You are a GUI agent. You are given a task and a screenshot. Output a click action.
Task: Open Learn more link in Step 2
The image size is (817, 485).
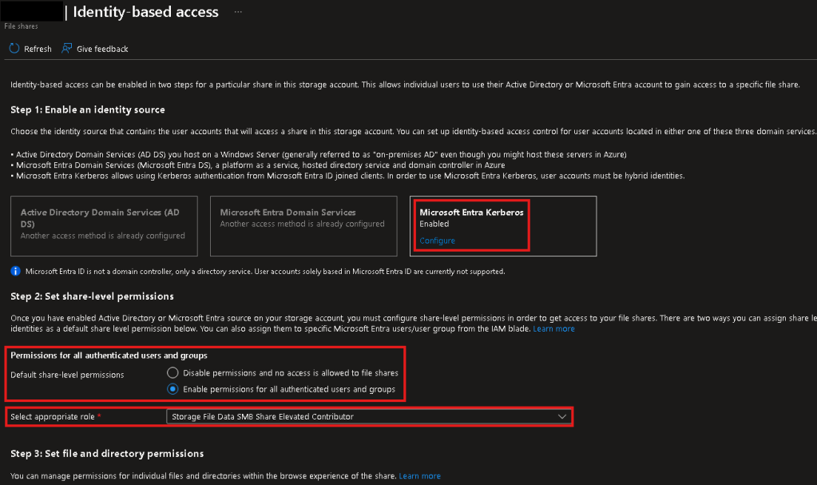[553, 329]
